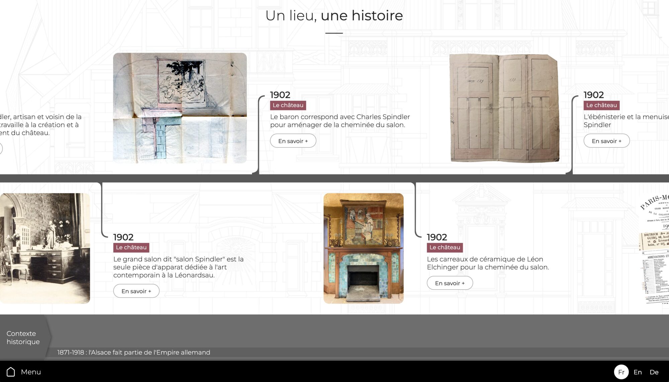Select the Fr language option
The image size is (669, 382).
tap(621, 372)
